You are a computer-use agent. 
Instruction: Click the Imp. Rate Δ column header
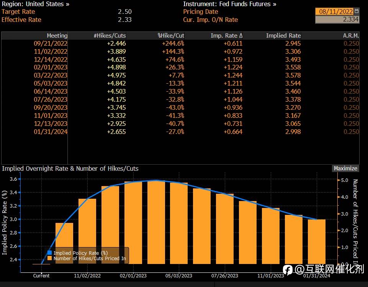tap(226, 36)
